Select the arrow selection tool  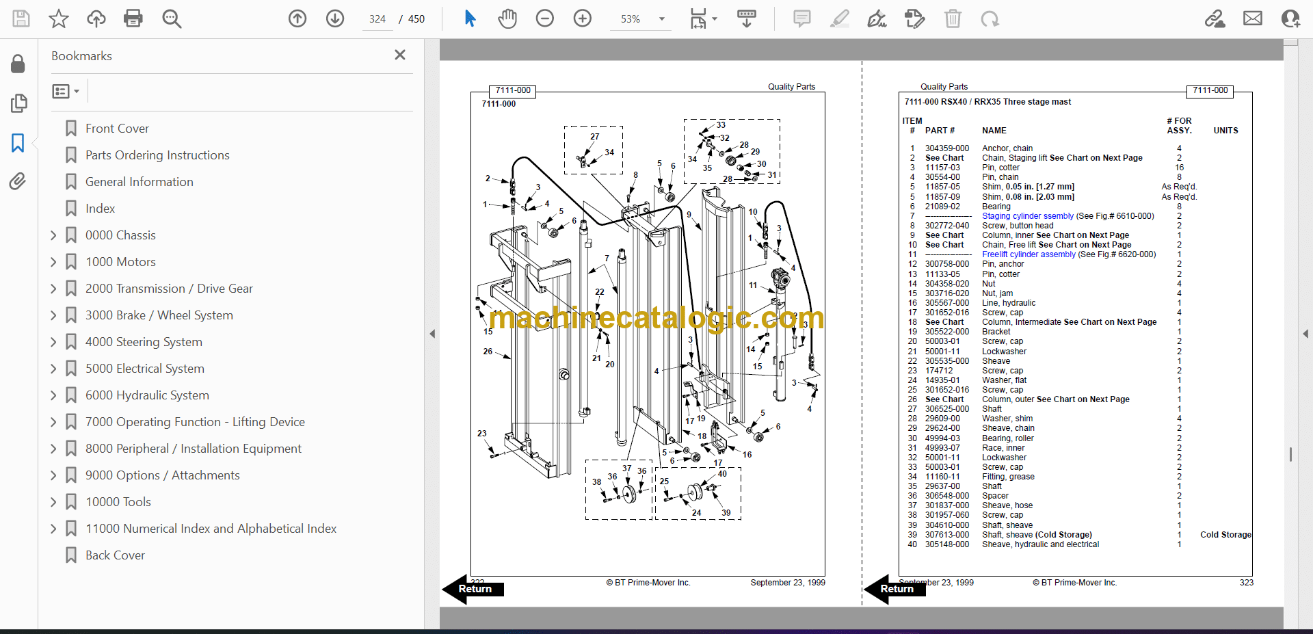(x=470, y=18)
